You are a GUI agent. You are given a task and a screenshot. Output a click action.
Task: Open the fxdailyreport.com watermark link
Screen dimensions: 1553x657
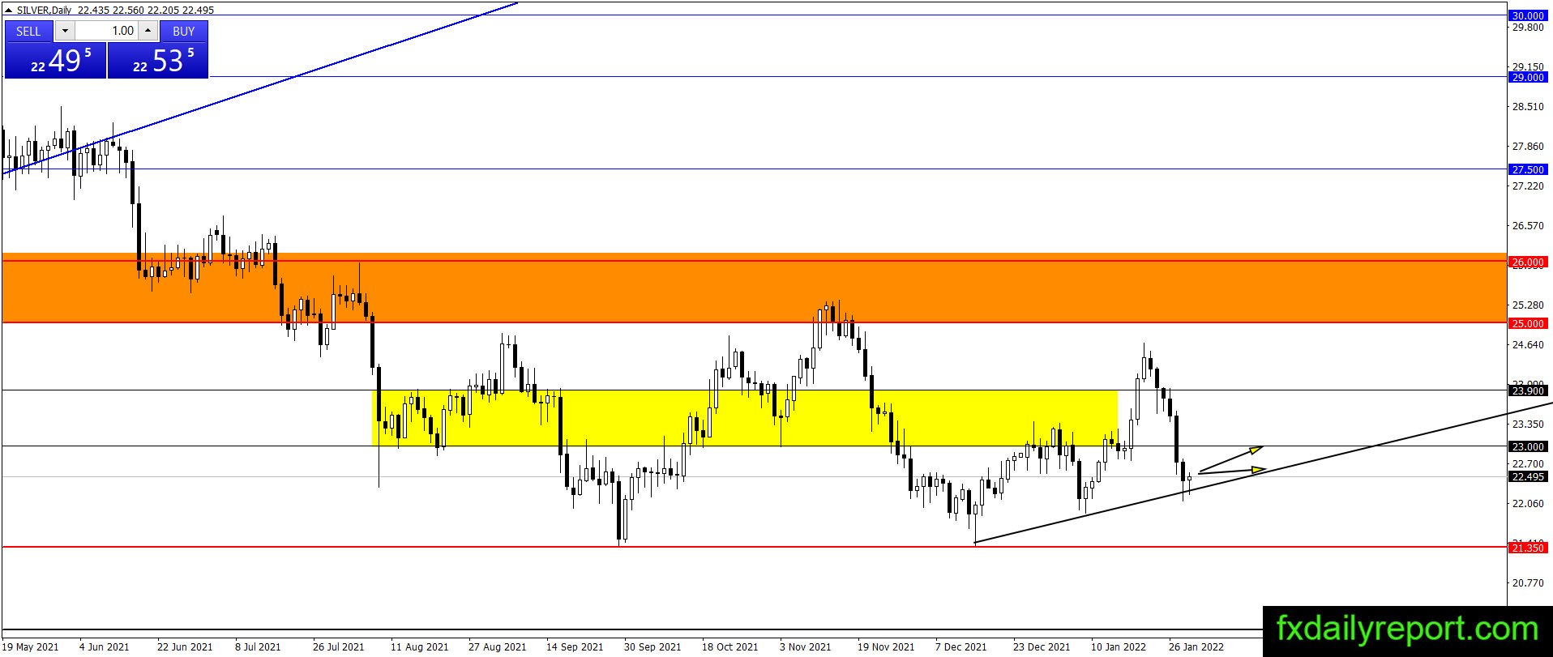[1407, 629]
